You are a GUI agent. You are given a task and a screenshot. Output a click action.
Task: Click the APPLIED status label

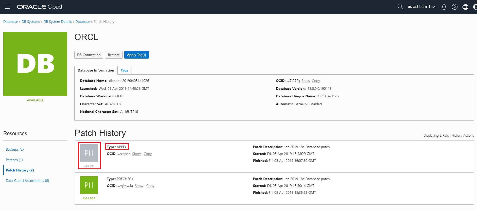89,166
